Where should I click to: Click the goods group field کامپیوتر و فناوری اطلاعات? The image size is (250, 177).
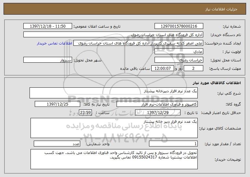(157, 104)
